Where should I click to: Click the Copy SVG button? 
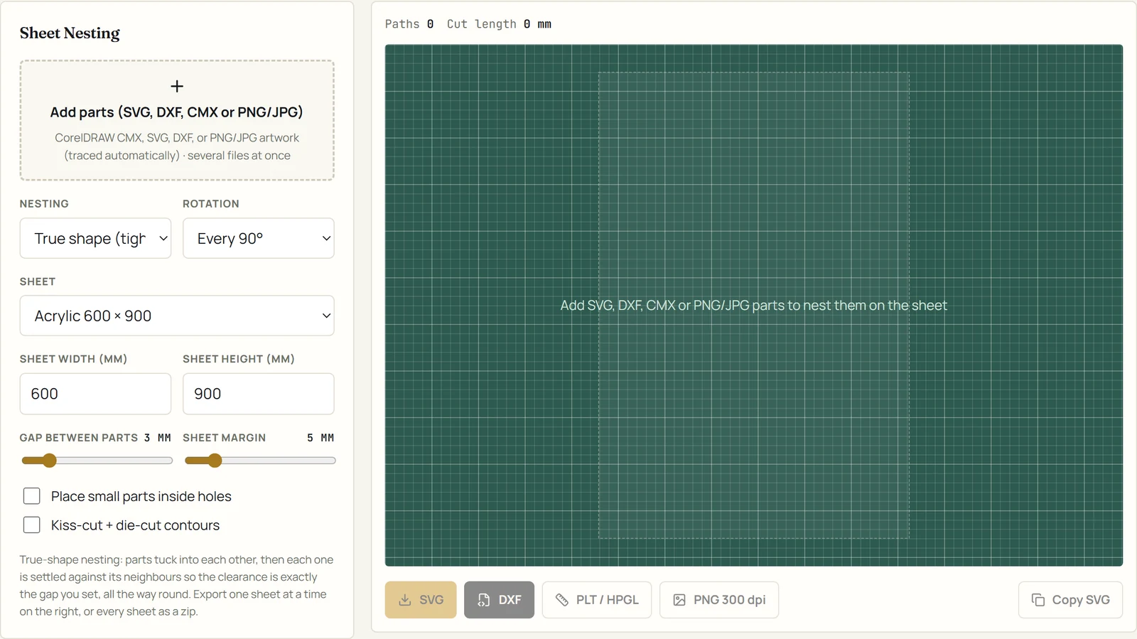coord(1070,600)
